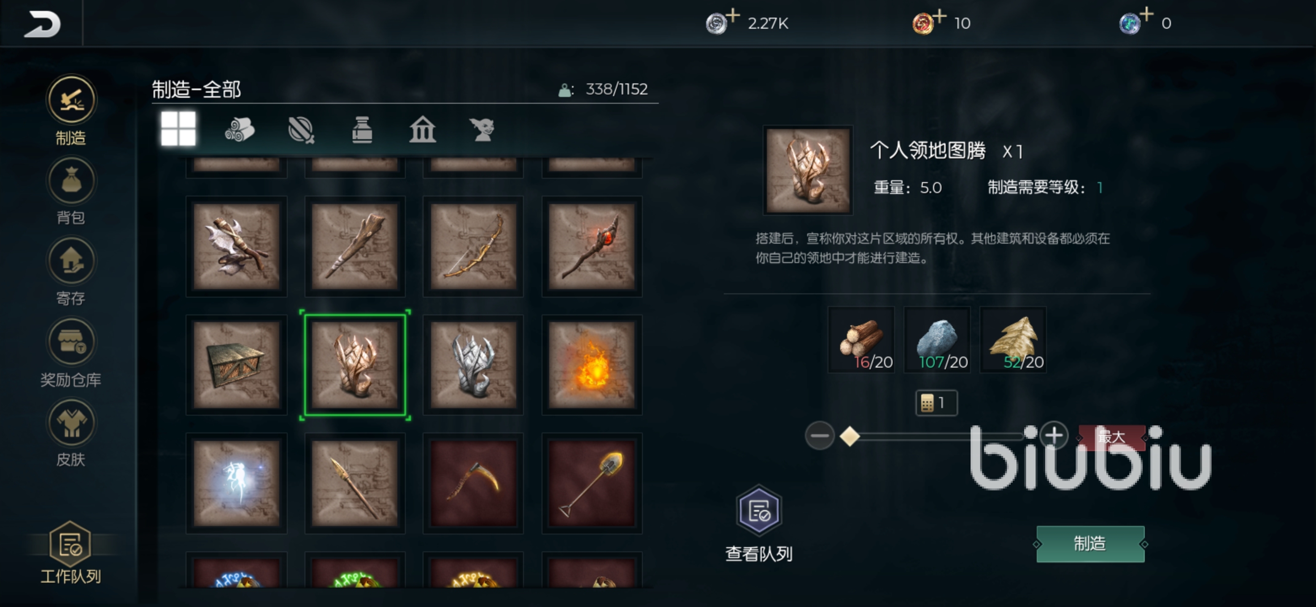Click the quantity number input field
This screenshot has width=1316, height=607.
point(936,403)
